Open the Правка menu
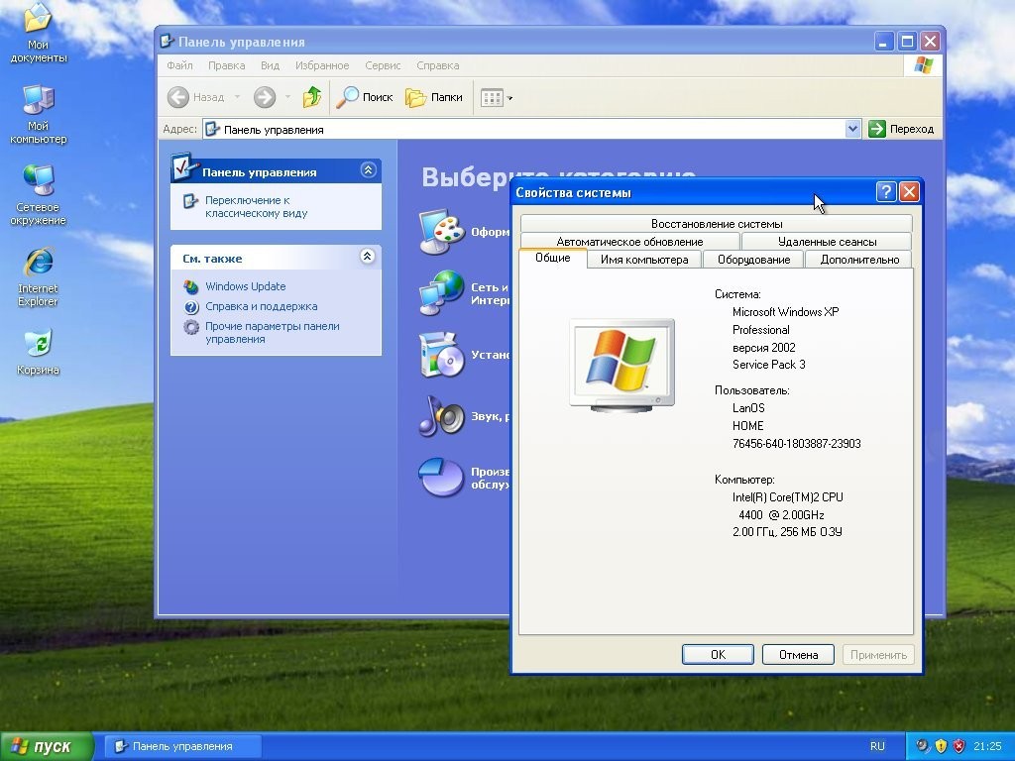 (x=227, y=65)
